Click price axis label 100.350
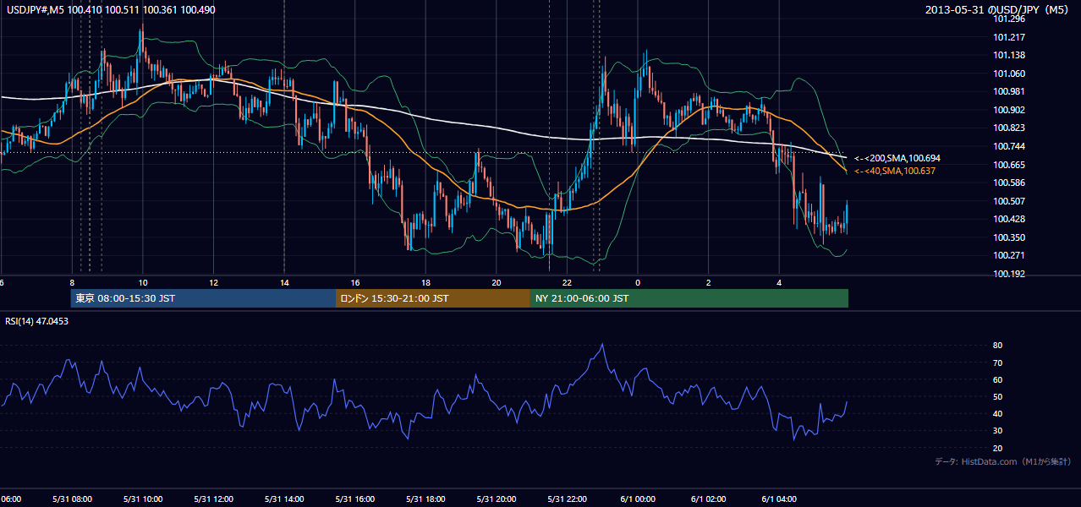The width and height of the screenshot is (1081, 507). (1009, 237)
